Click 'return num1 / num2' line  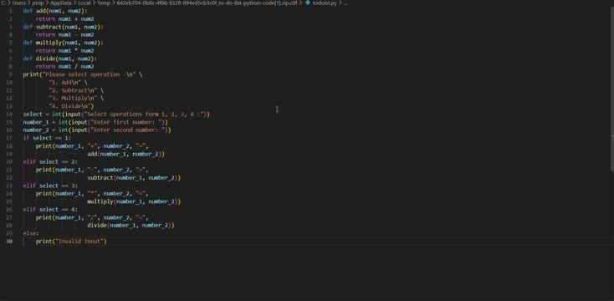[64, 67]
